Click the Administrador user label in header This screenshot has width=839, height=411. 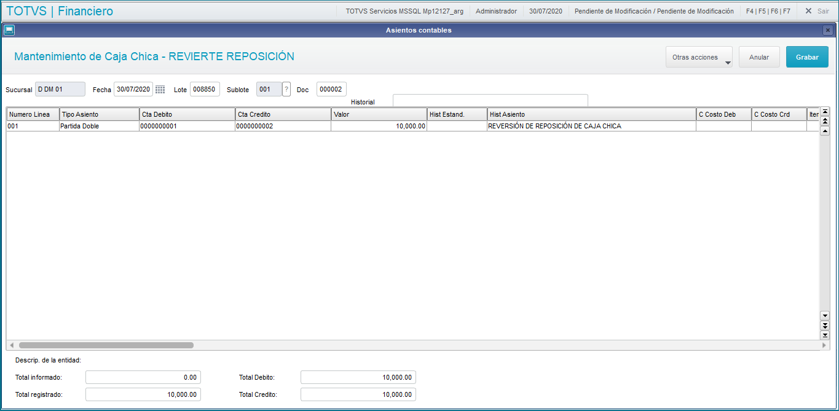(x=496, y=11)
